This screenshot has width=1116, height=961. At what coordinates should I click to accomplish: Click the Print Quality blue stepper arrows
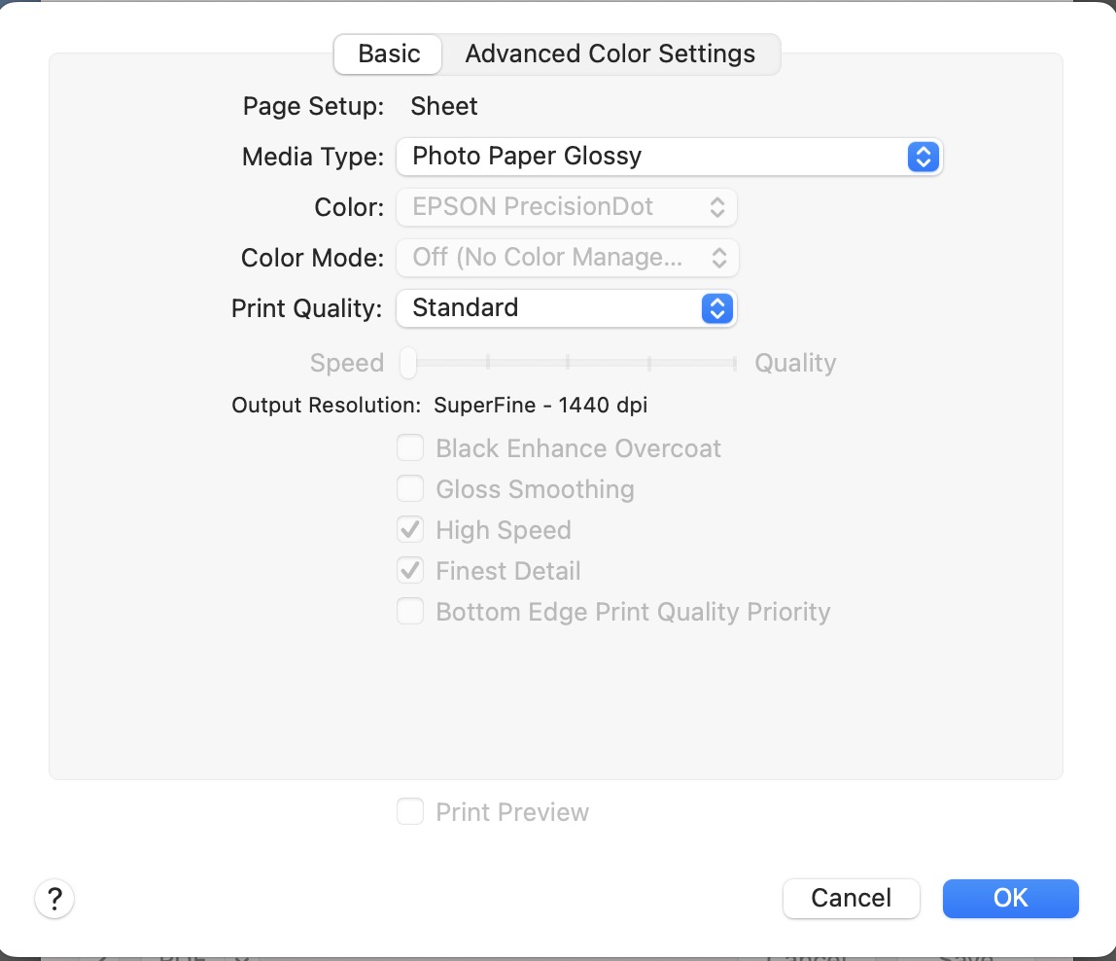pos(717,308)
